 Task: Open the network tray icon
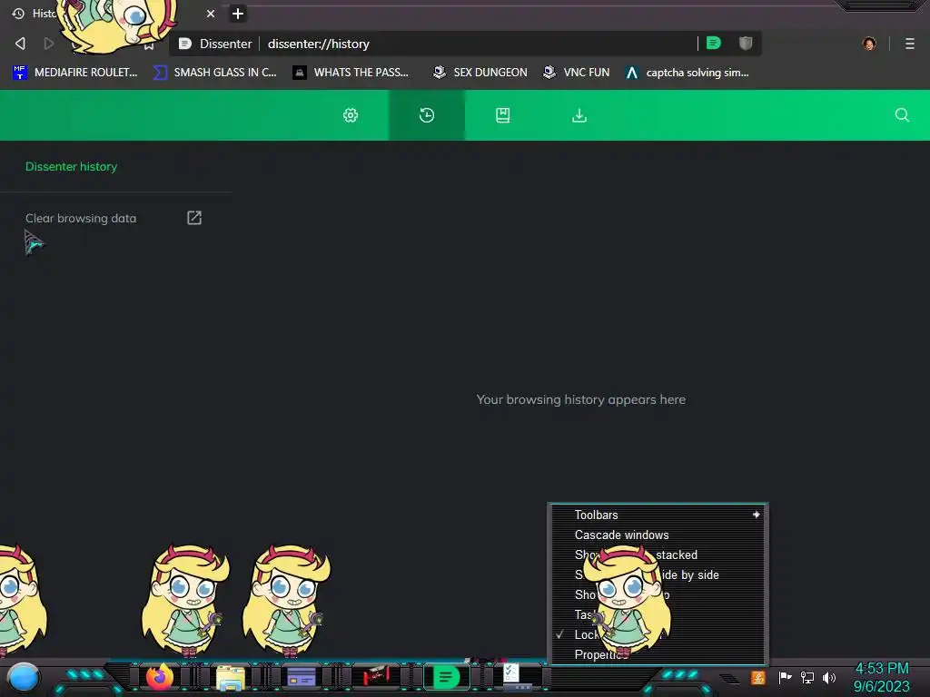click(807, 677)
